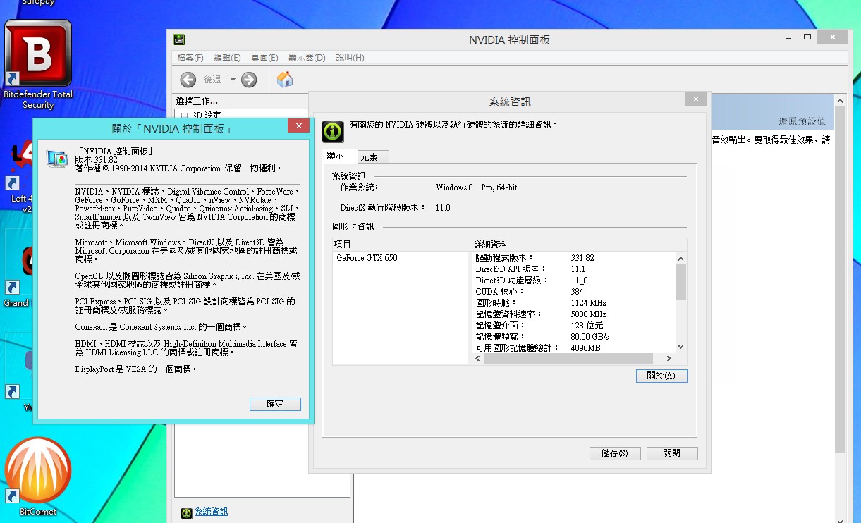Screen dimensions: 861x523
Task: Open the 顯示器(D) menu
Action: click(307, 58)
